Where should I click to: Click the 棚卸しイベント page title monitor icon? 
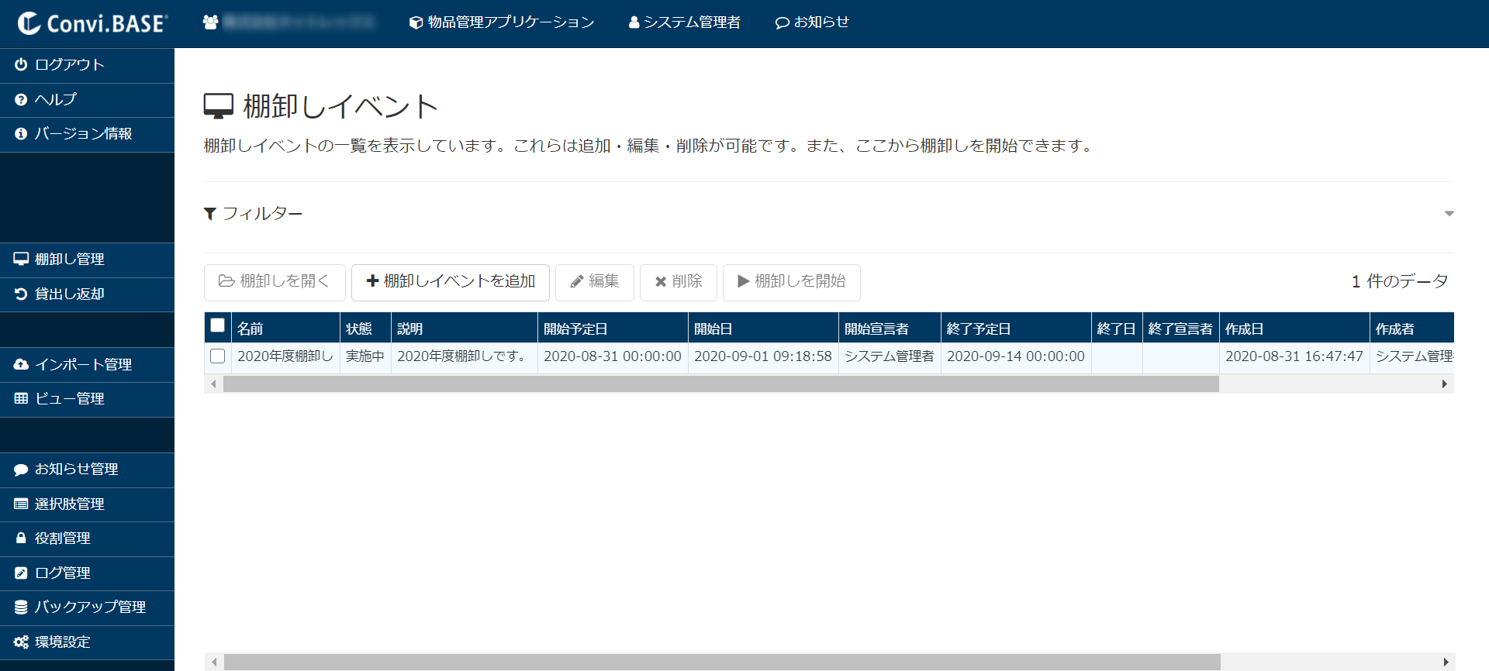click(219, 106)
